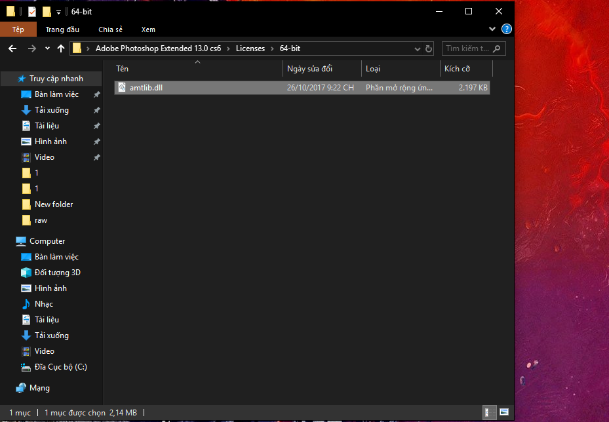The width and height of the screenshot is (609, 422).
Task: Click the Up one level arrow
Action: 61,48
